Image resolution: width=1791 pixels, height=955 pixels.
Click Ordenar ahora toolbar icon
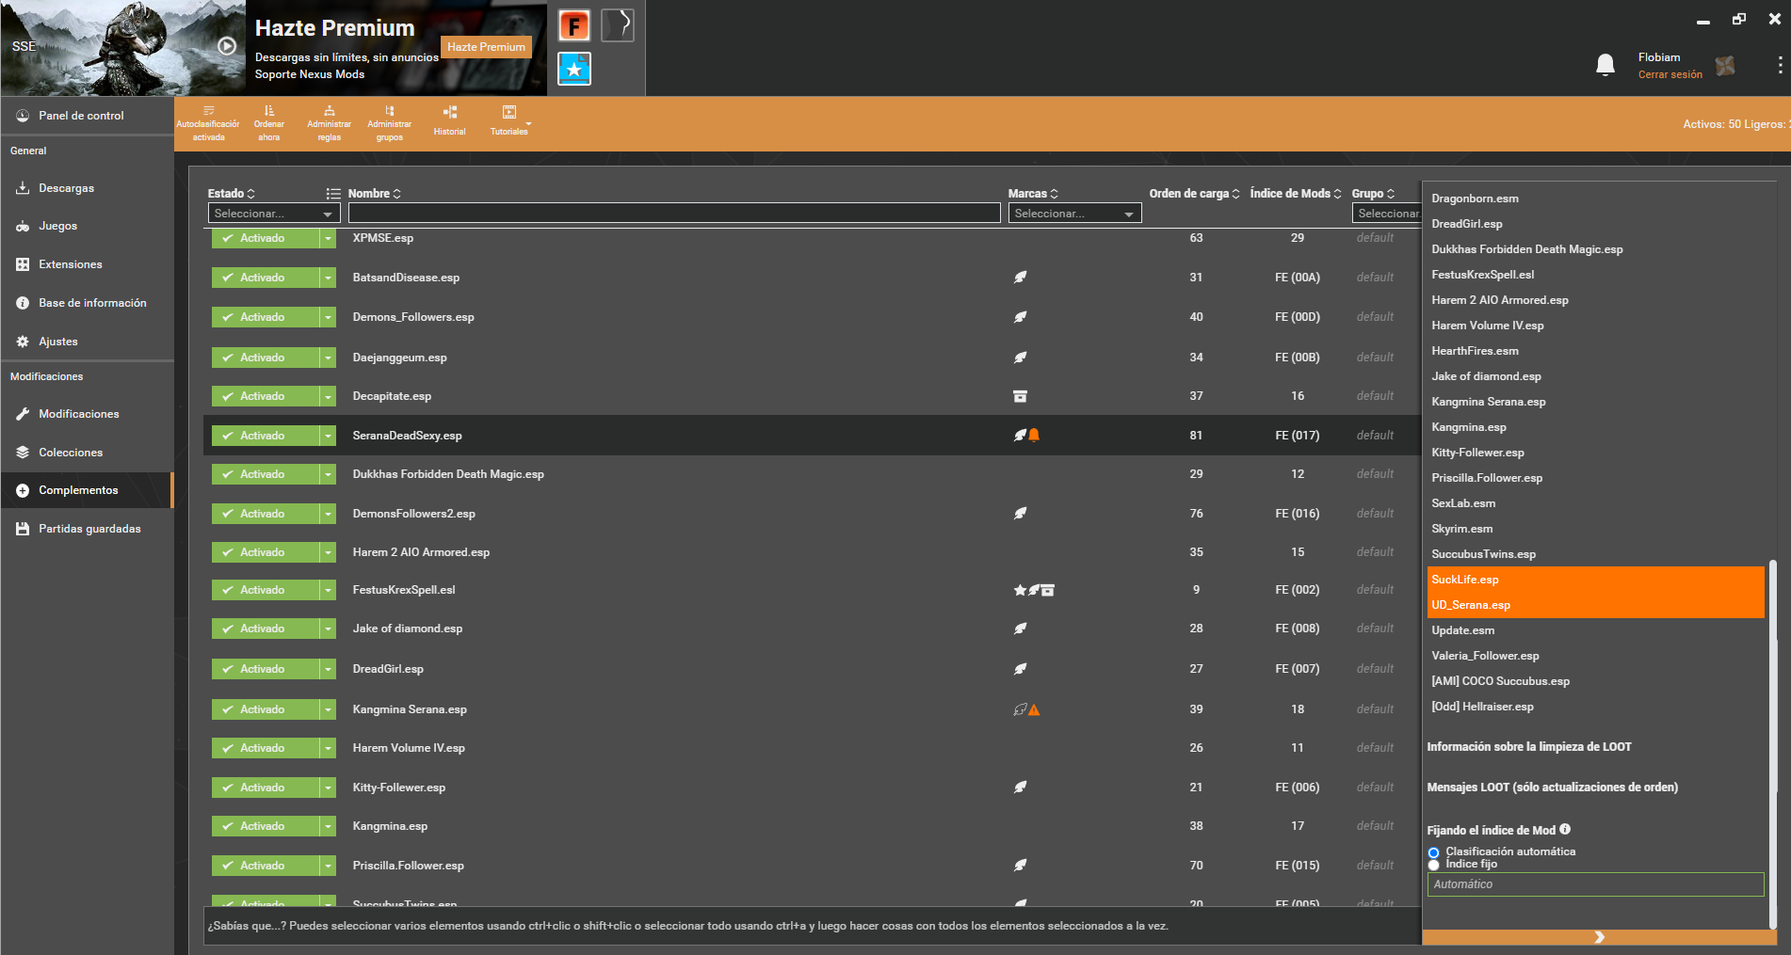click(269, 123)
